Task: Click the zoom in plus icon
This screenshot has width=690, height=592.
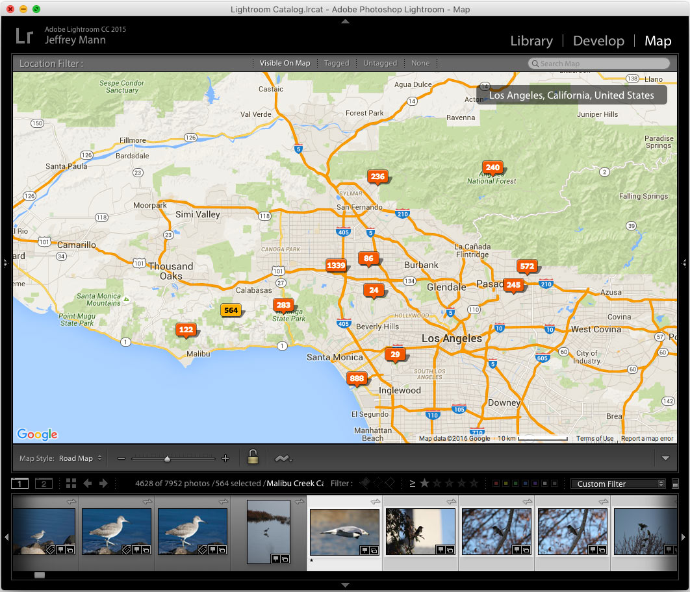Action: click(225, 458)
